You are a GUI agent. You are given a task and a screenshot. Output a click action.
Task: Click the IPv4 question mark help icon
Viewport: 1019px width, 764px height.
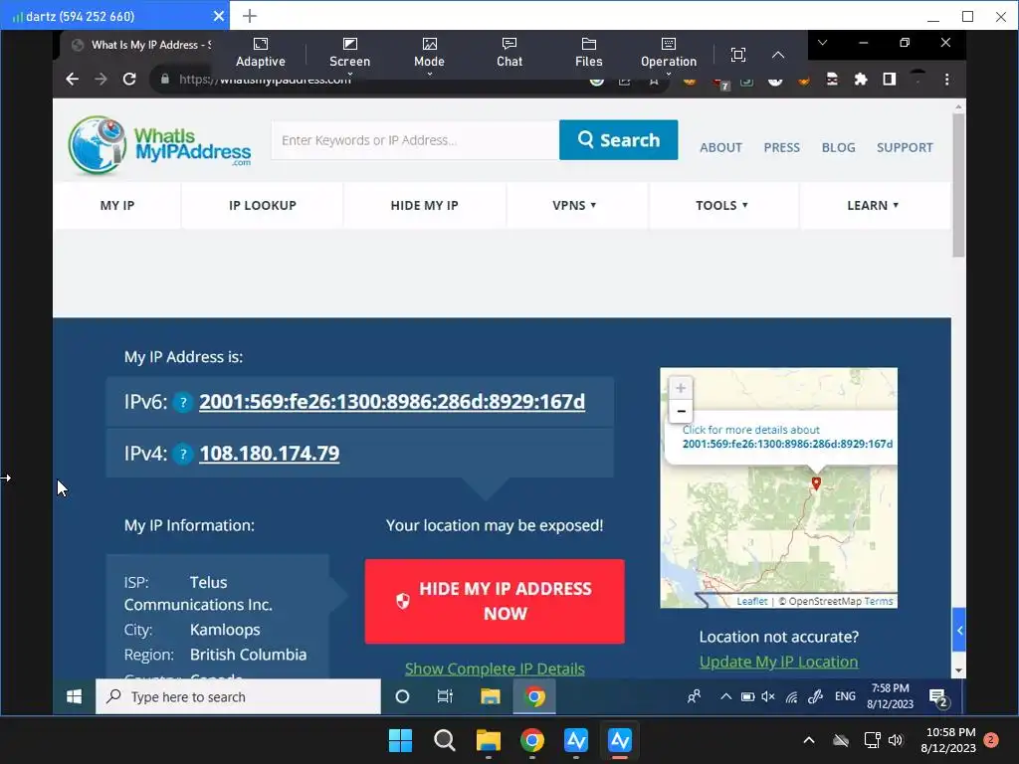183,454
